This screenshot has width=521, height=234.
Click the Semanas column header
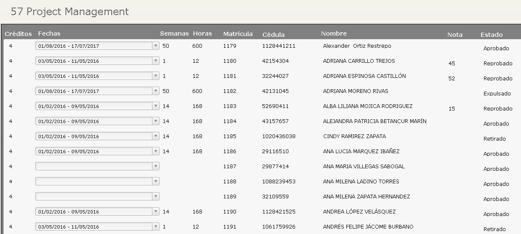tap(174, 33)
